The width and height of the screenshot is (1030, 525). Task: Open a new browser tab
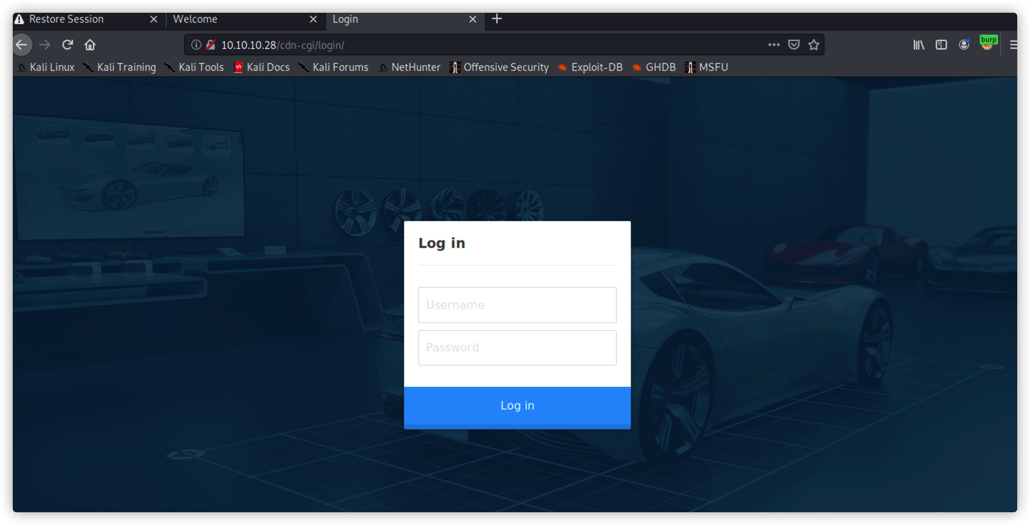click(x=497, y=19)
